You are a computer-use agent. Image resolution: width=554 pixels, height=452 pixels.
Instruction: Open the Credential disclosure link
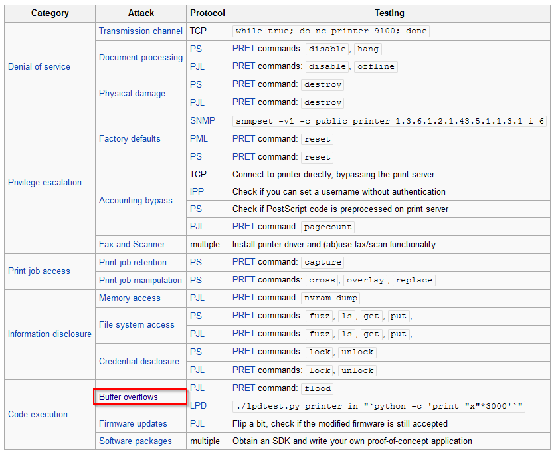[x=139, y=361]
